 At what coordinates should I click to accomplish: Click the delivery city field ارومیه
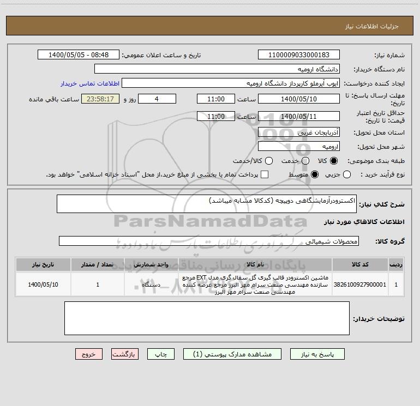(299, 147)
